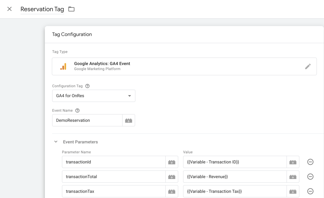The image size is (324, 198).
Task: Insert variable for transactionTotal parameter name
Action: coord(171,177)
